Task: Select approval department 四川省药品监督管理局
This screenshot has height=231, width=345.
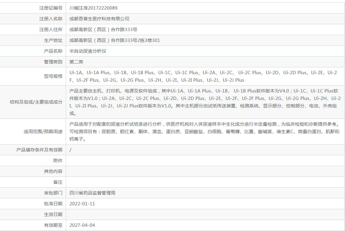Action: tap(92, 193)
